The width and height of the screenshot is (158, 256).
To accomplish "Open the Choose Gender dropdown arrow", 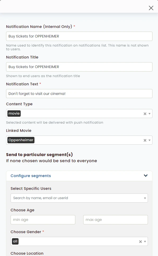I will tap(145, 241).
